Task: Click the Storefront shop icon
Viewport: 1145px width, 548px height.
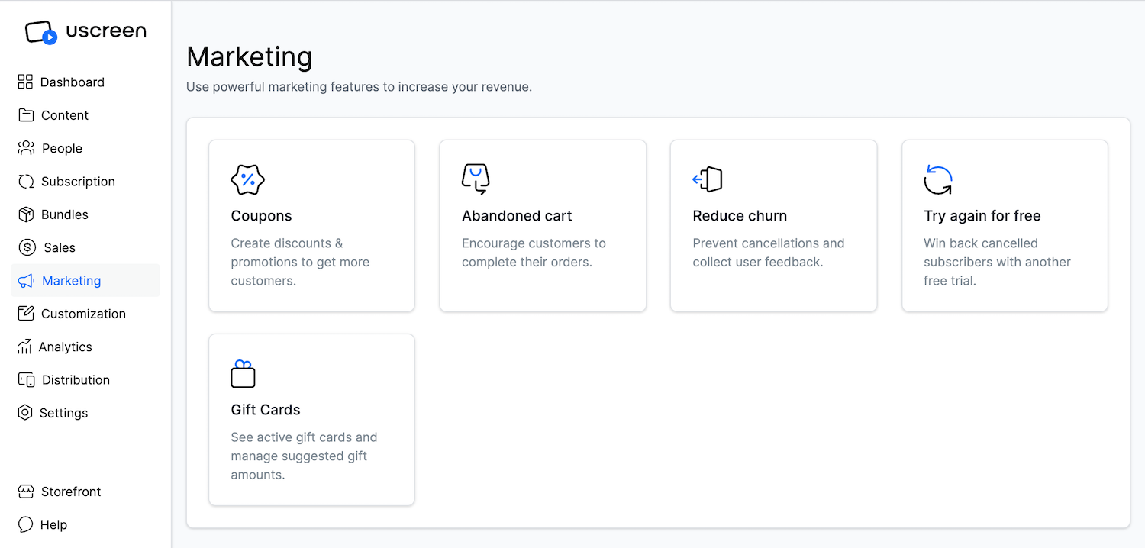Action: point(26,492)
